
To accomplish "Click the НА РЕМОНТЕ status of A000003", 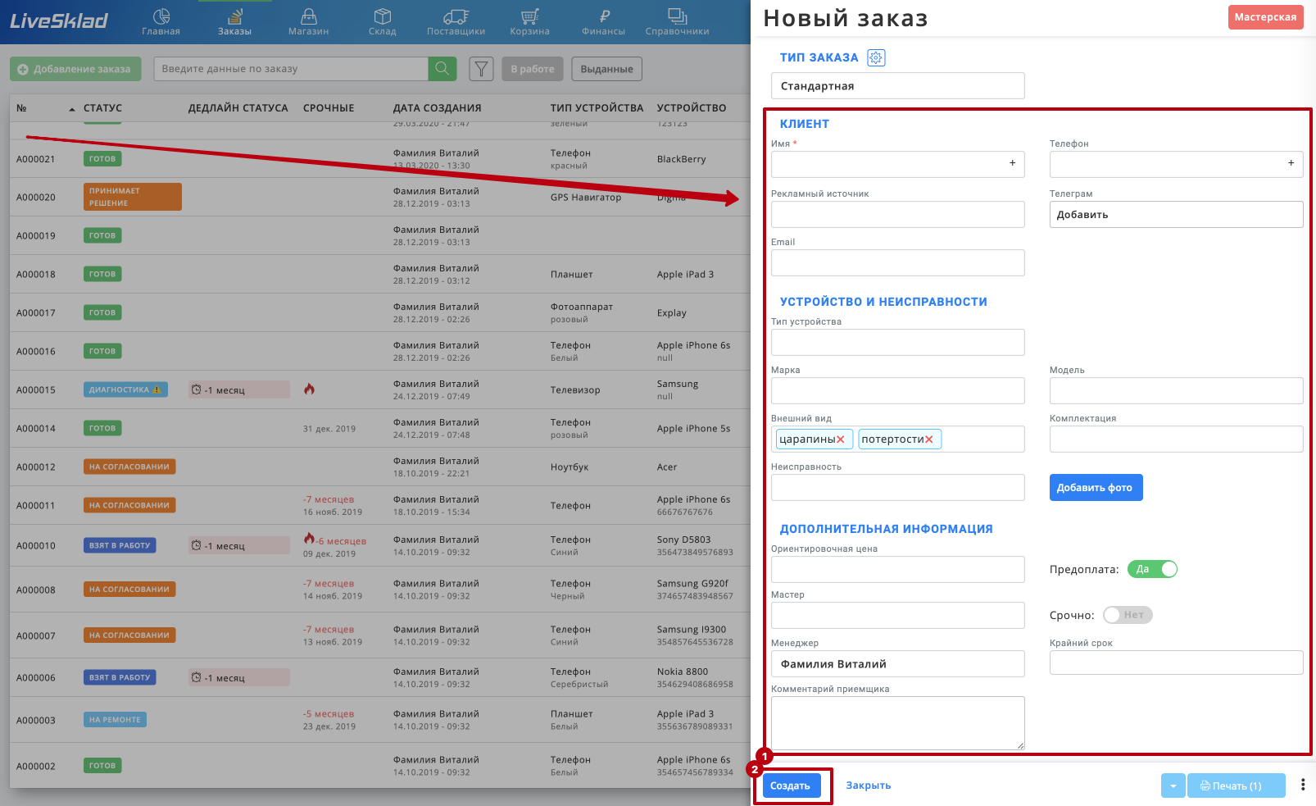I will coord(115,720).
